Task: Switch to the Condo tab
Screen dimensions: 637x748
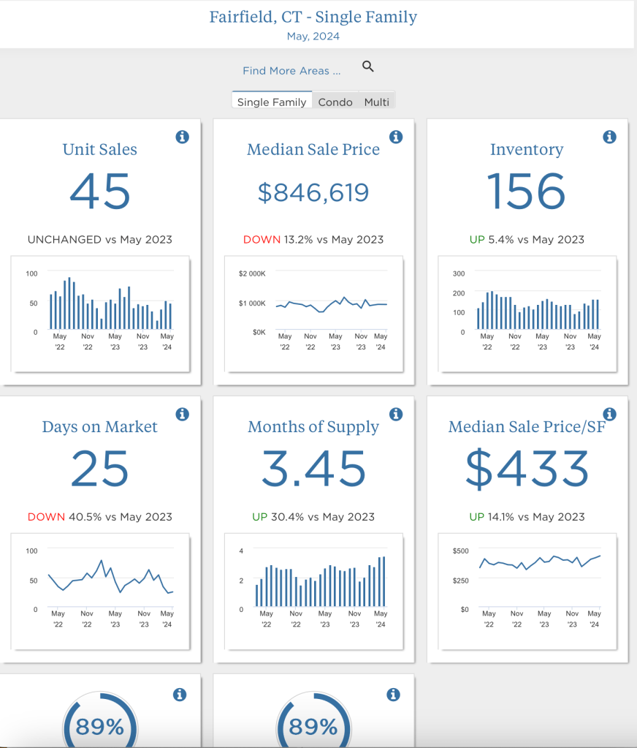Action: pos(335,102)
